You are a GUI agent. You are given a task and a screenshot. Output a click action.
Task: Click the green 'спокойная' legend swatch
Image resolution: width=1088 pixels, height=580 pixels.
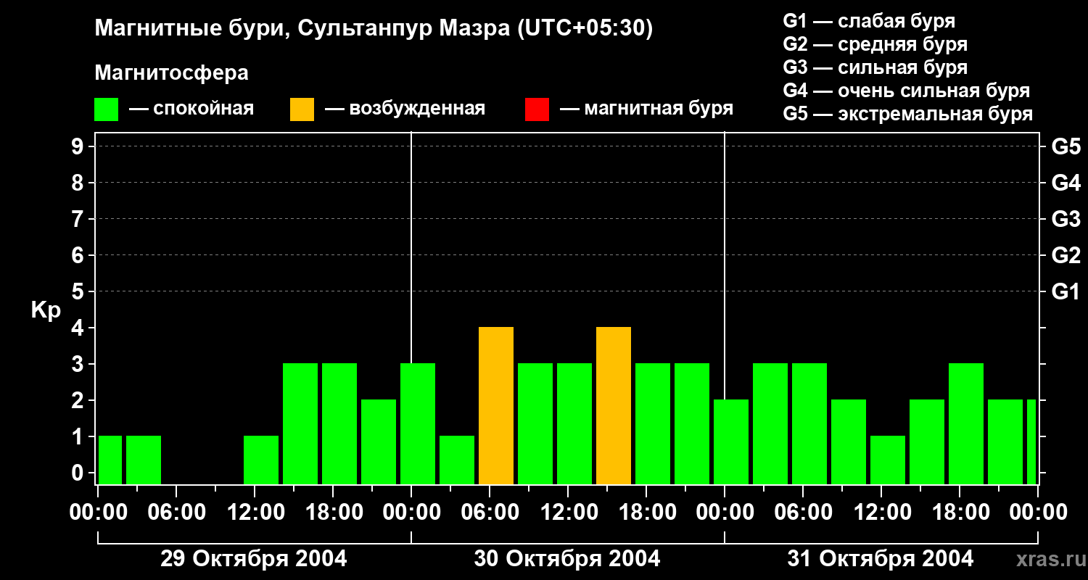107,109
